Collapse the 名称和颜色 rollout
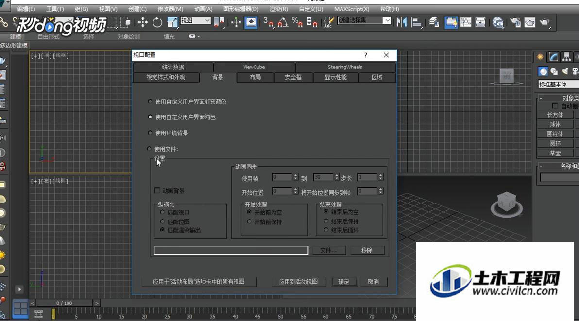579x321 pixels. [541, 166]
